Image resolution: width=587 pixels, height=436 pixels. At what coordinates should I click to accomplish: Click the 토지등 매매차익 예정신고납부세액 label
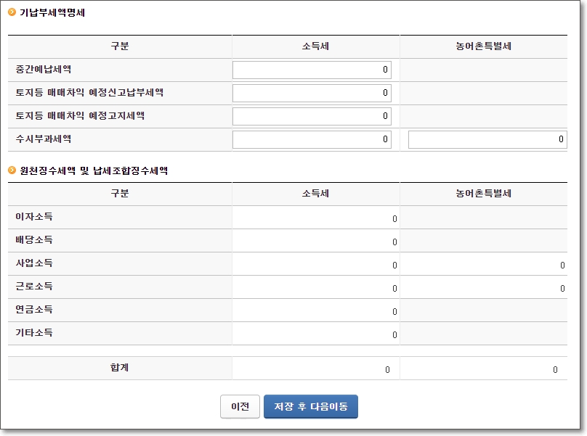[x=89, y=92]
